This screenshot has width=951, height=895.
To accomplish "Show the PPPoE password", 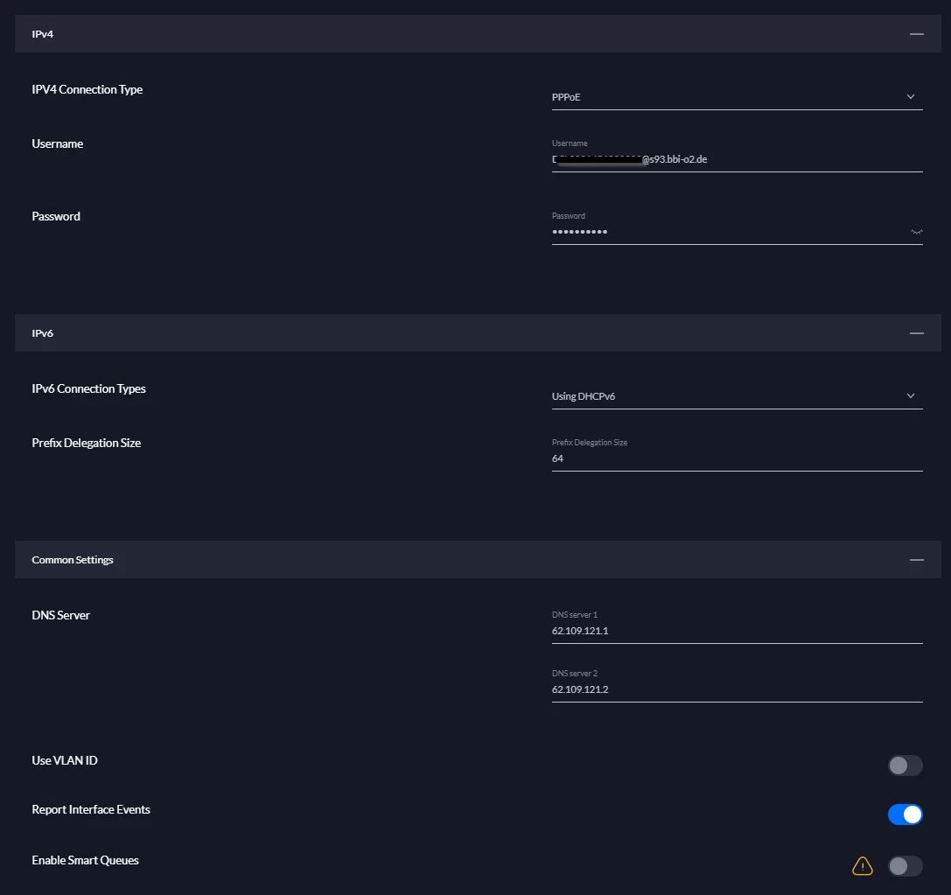I will (916, 232).
